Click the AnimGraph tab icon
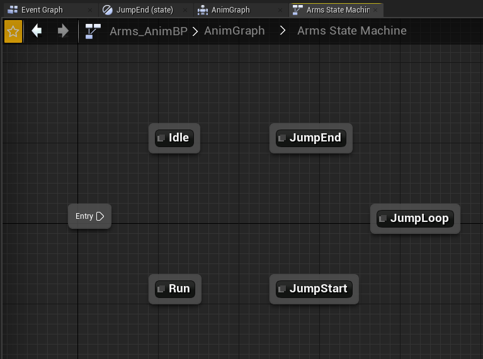483x359 pixels. pyautogui.click(x=203, y=10)
